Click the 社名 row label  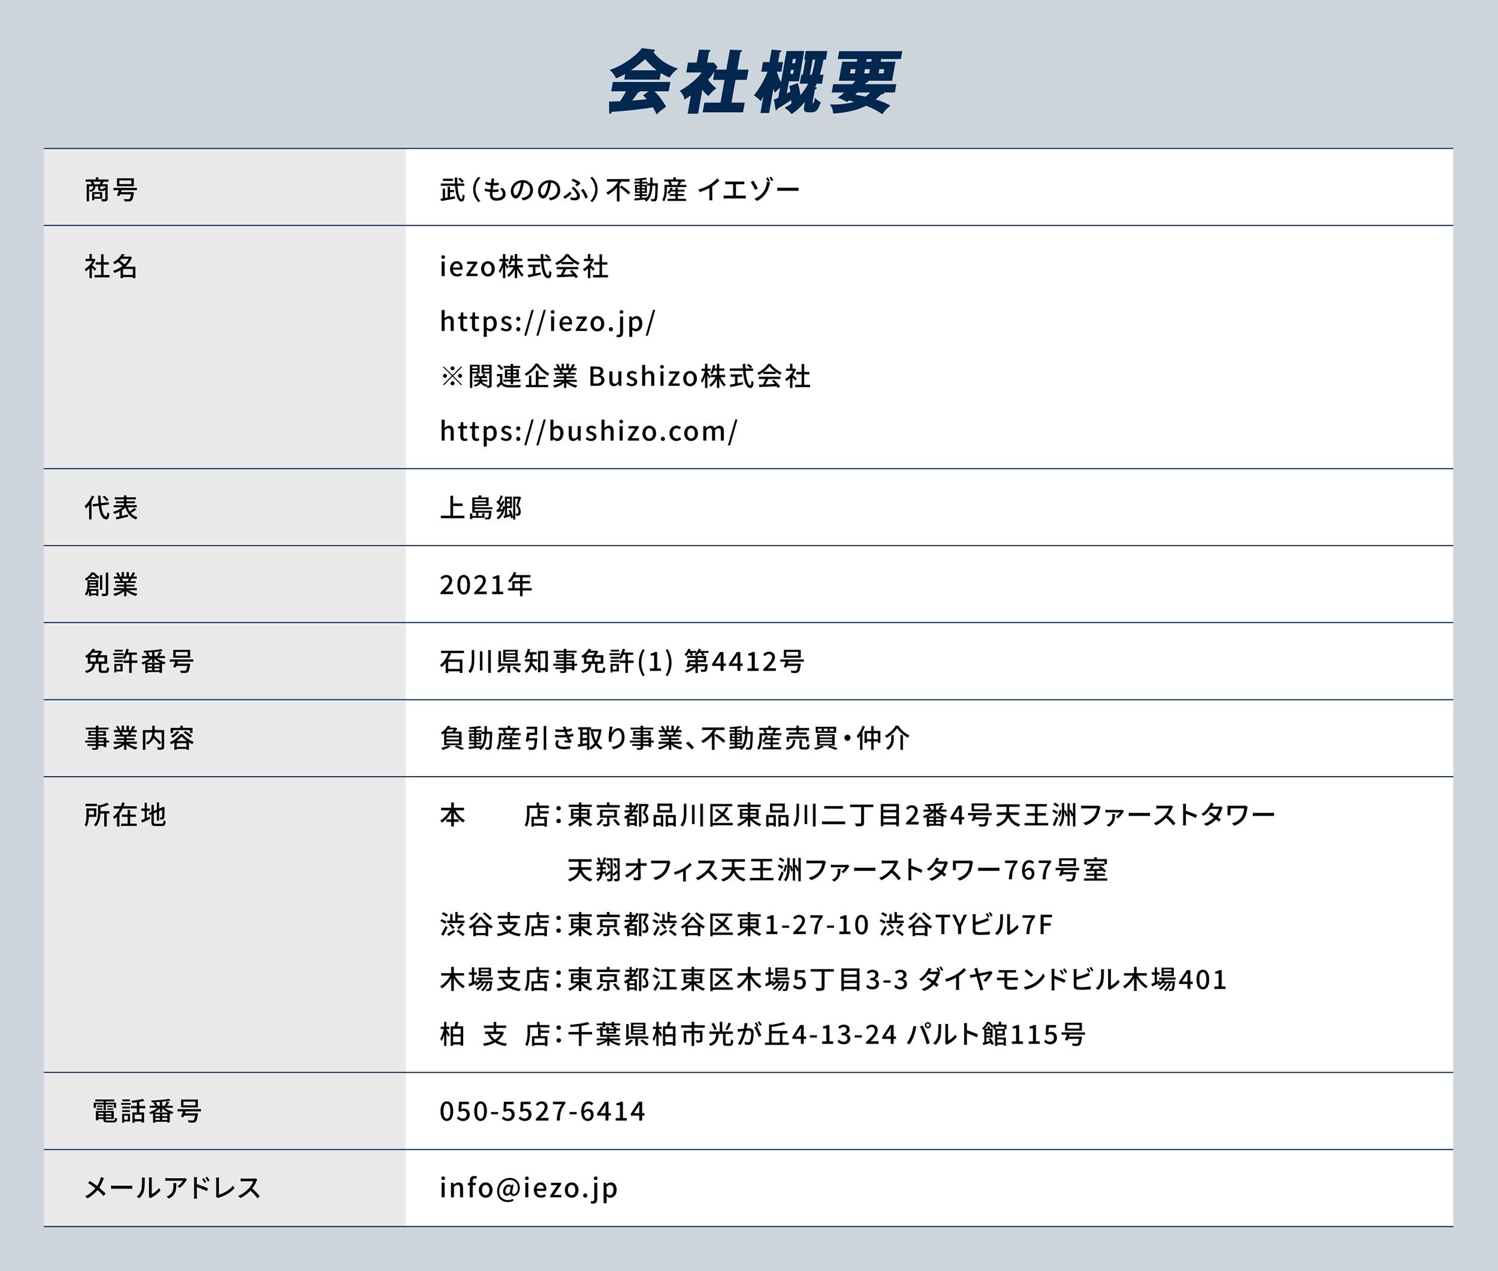(110, 267)
